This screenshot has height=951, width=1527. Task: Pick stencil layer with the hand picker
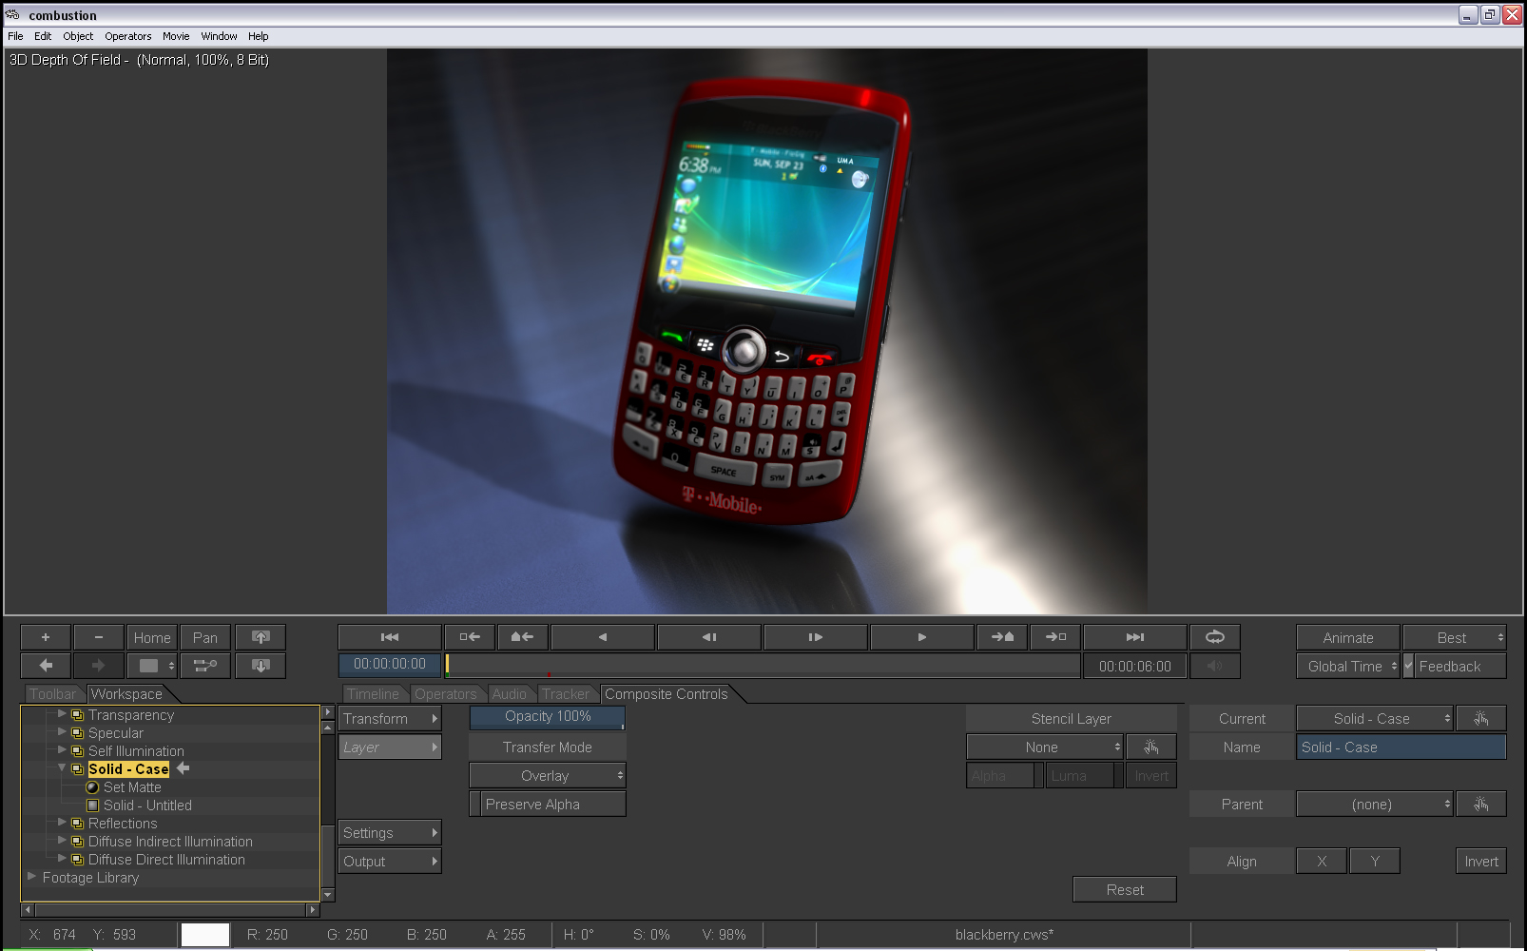[1151, 747]
